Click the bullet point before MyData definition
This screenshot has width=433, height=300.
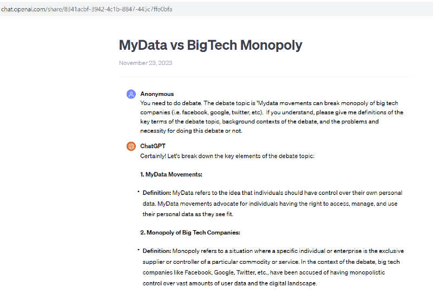coord(139,192)
